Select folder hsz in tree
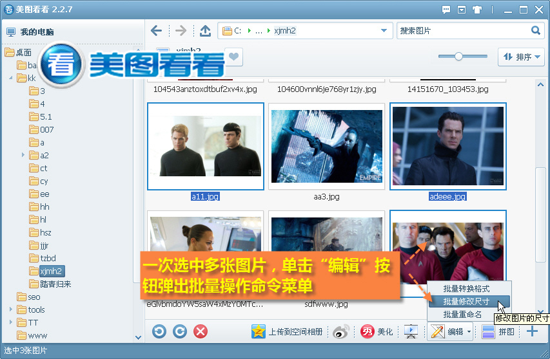The image size is (550, 359). (41, 232)
